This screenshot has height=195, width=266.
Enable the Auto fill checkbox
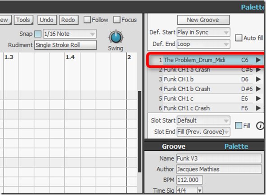pos(238,38)
